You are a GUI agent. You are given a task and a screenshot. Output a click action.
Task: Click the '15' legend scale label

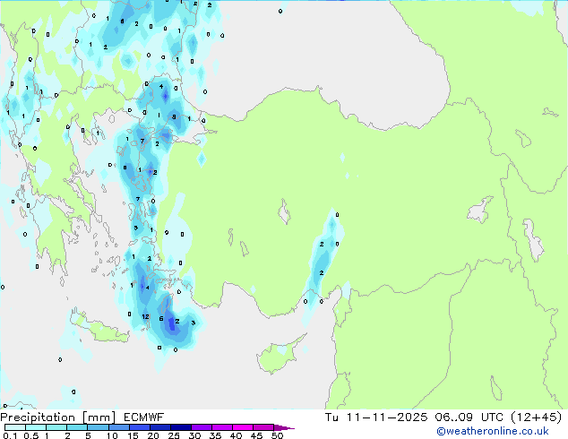(133, 435)
